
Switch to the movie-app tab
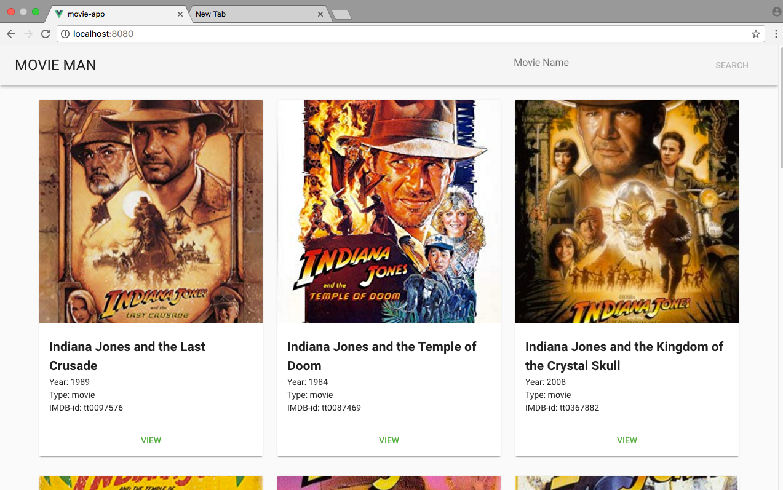(118, 14)
